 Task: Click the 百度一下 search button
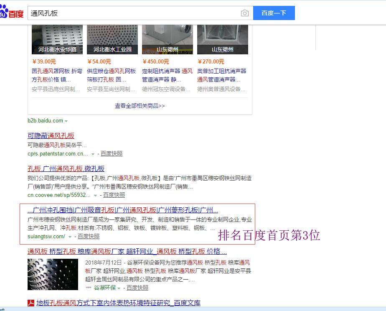click(x=274, y=13)
